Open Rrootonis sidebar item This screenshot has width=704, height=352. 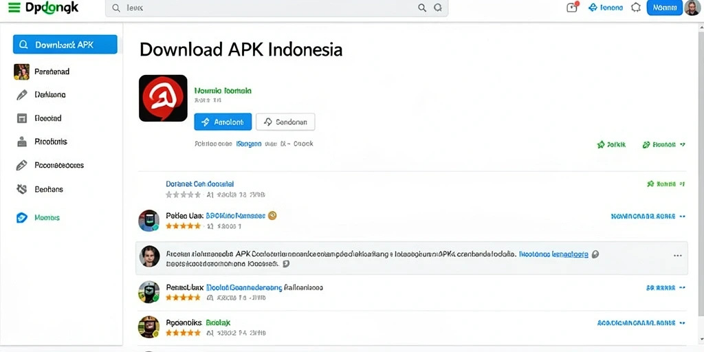[x=51, y=142]
